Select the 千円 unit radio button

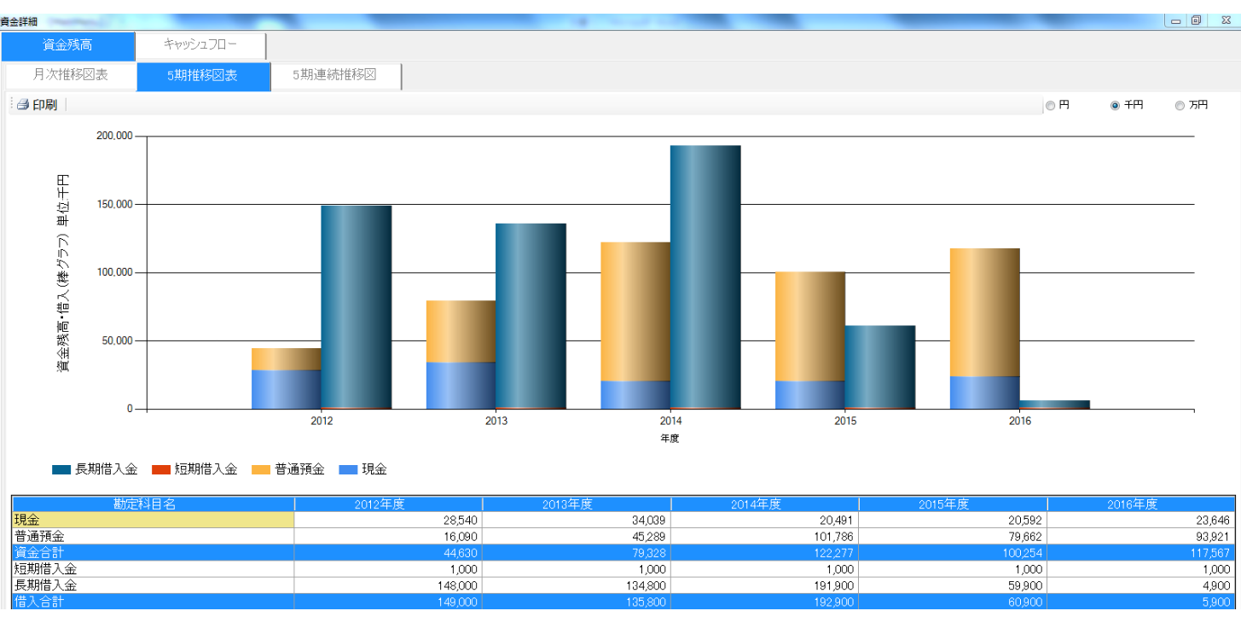1115,106
